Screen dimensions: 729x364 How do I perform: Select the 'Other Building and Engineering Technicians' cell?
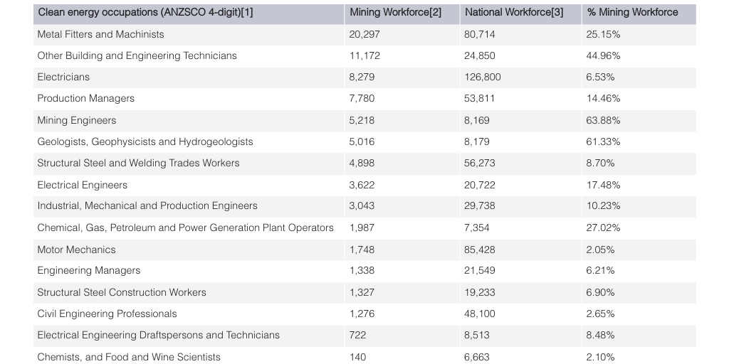(137, 55)
